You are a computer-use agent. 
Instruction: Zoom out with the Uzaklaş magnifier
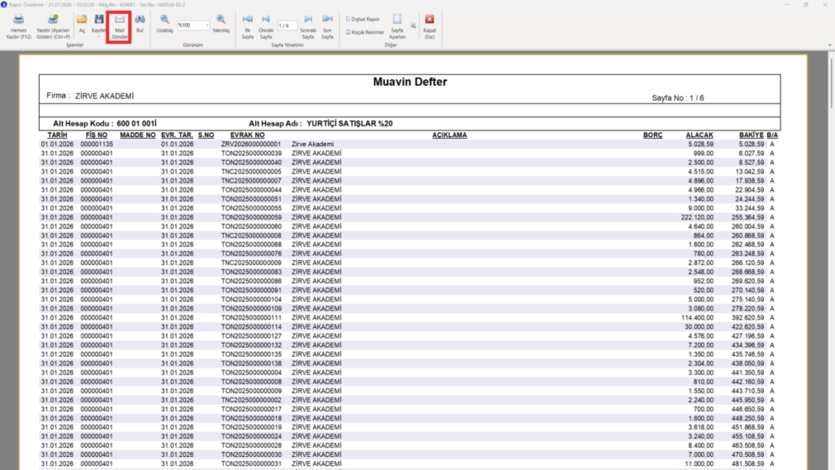pyautogui.click(x=165, y=20)
